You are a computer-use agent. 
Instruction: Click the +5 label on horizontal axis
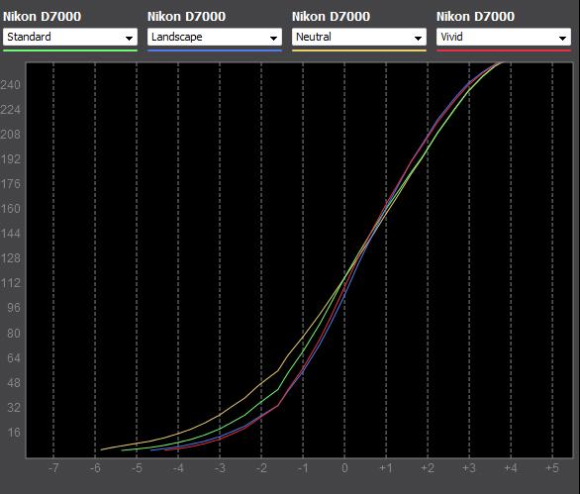tap(552, 468)
